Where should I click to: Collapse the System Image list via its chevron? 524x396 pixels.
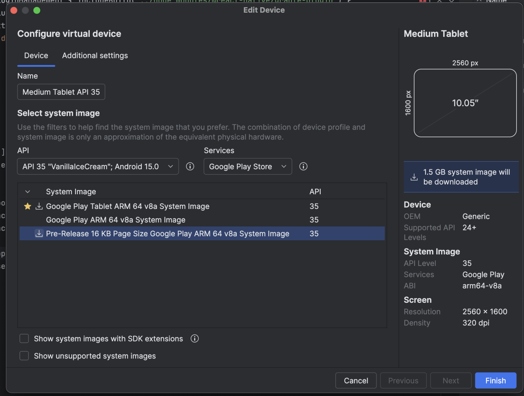click(x=27, y=192)
